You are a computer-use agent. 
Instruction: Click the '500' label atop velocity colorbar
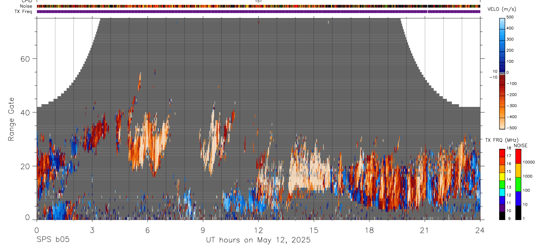point(511,17)
